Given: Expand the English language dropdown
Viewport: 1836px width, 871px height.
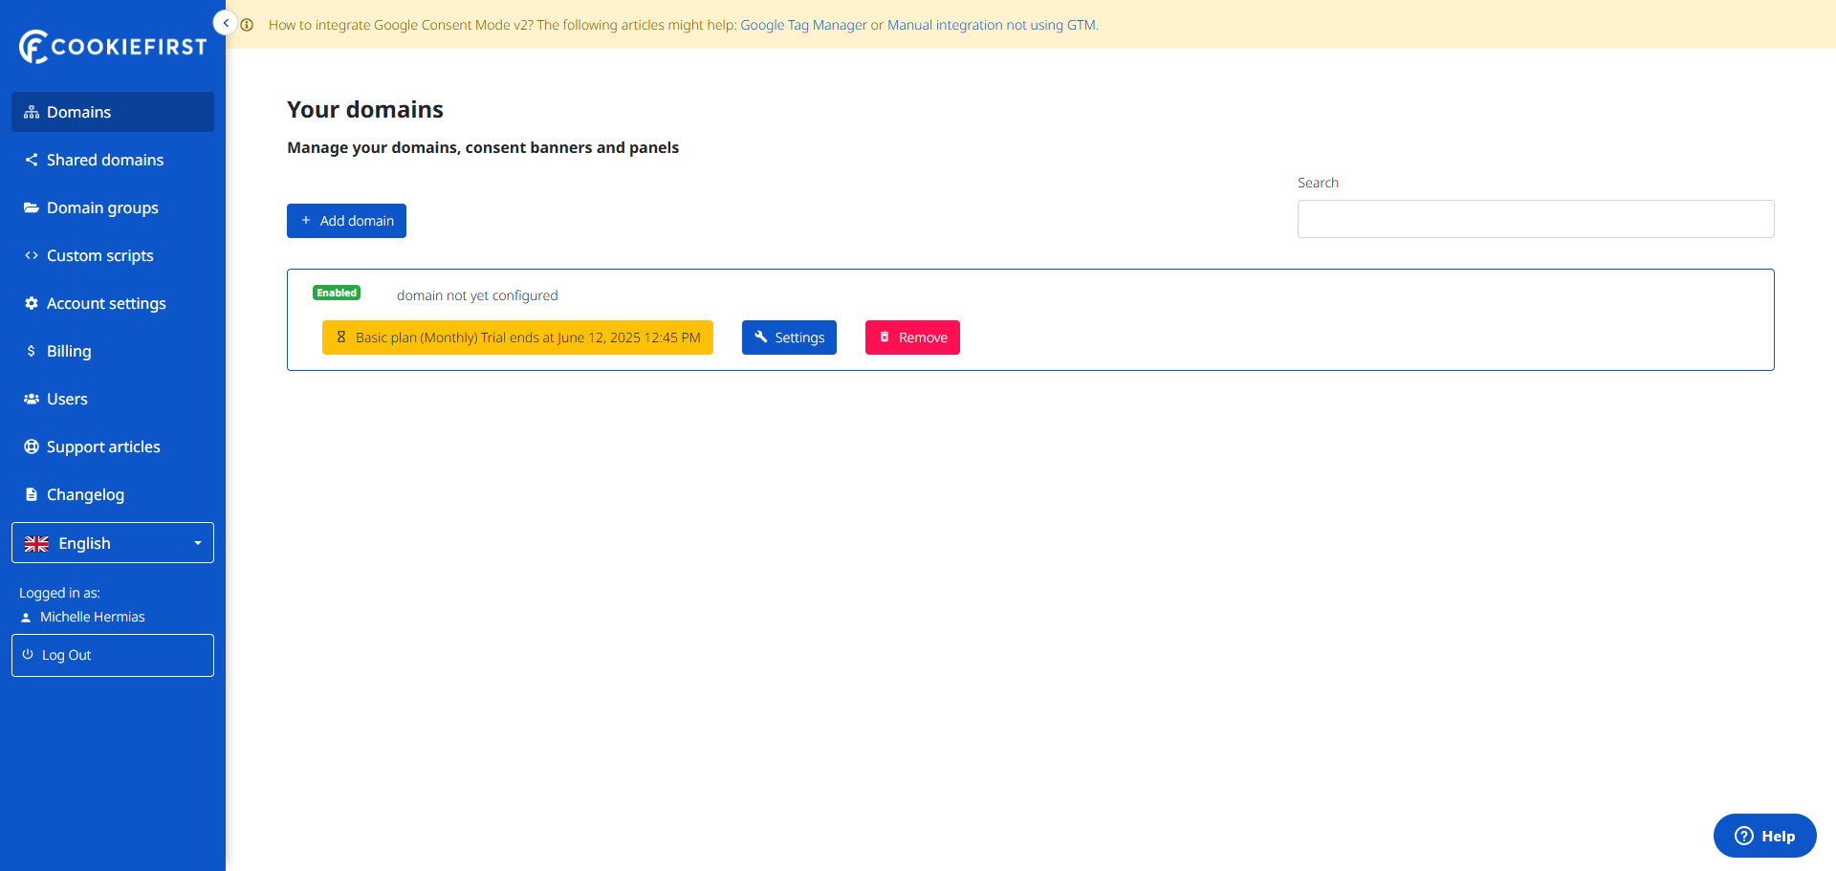Looking at the screenshot, I should click(113, 543).
